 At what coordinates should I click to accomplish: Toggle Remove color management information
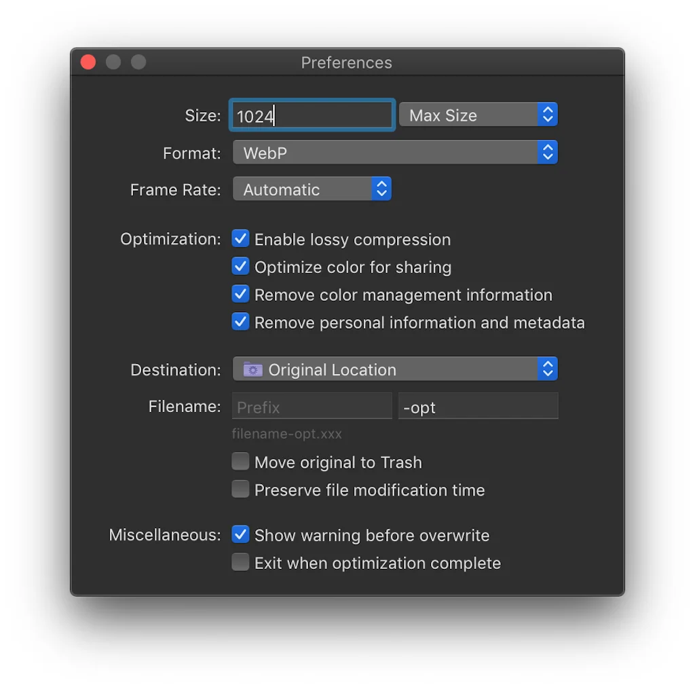pyautogui.click(x=241, y=295)
